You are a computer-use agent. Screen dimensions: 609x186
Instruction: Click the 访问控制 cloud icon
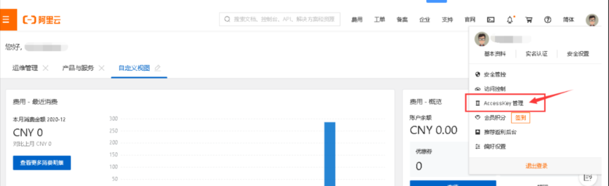click(x=478, y=89)
